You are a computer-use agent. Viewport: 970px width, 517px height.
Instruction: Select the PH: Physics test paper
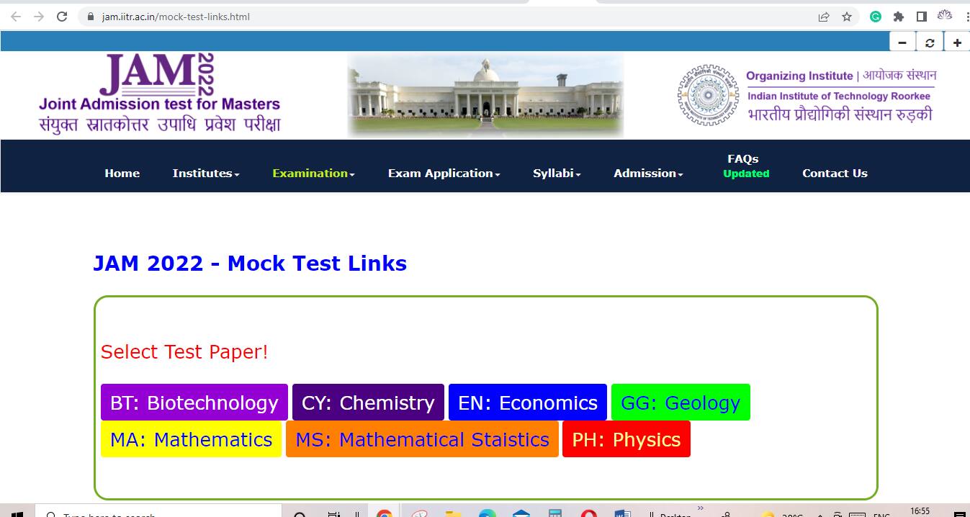626,439
